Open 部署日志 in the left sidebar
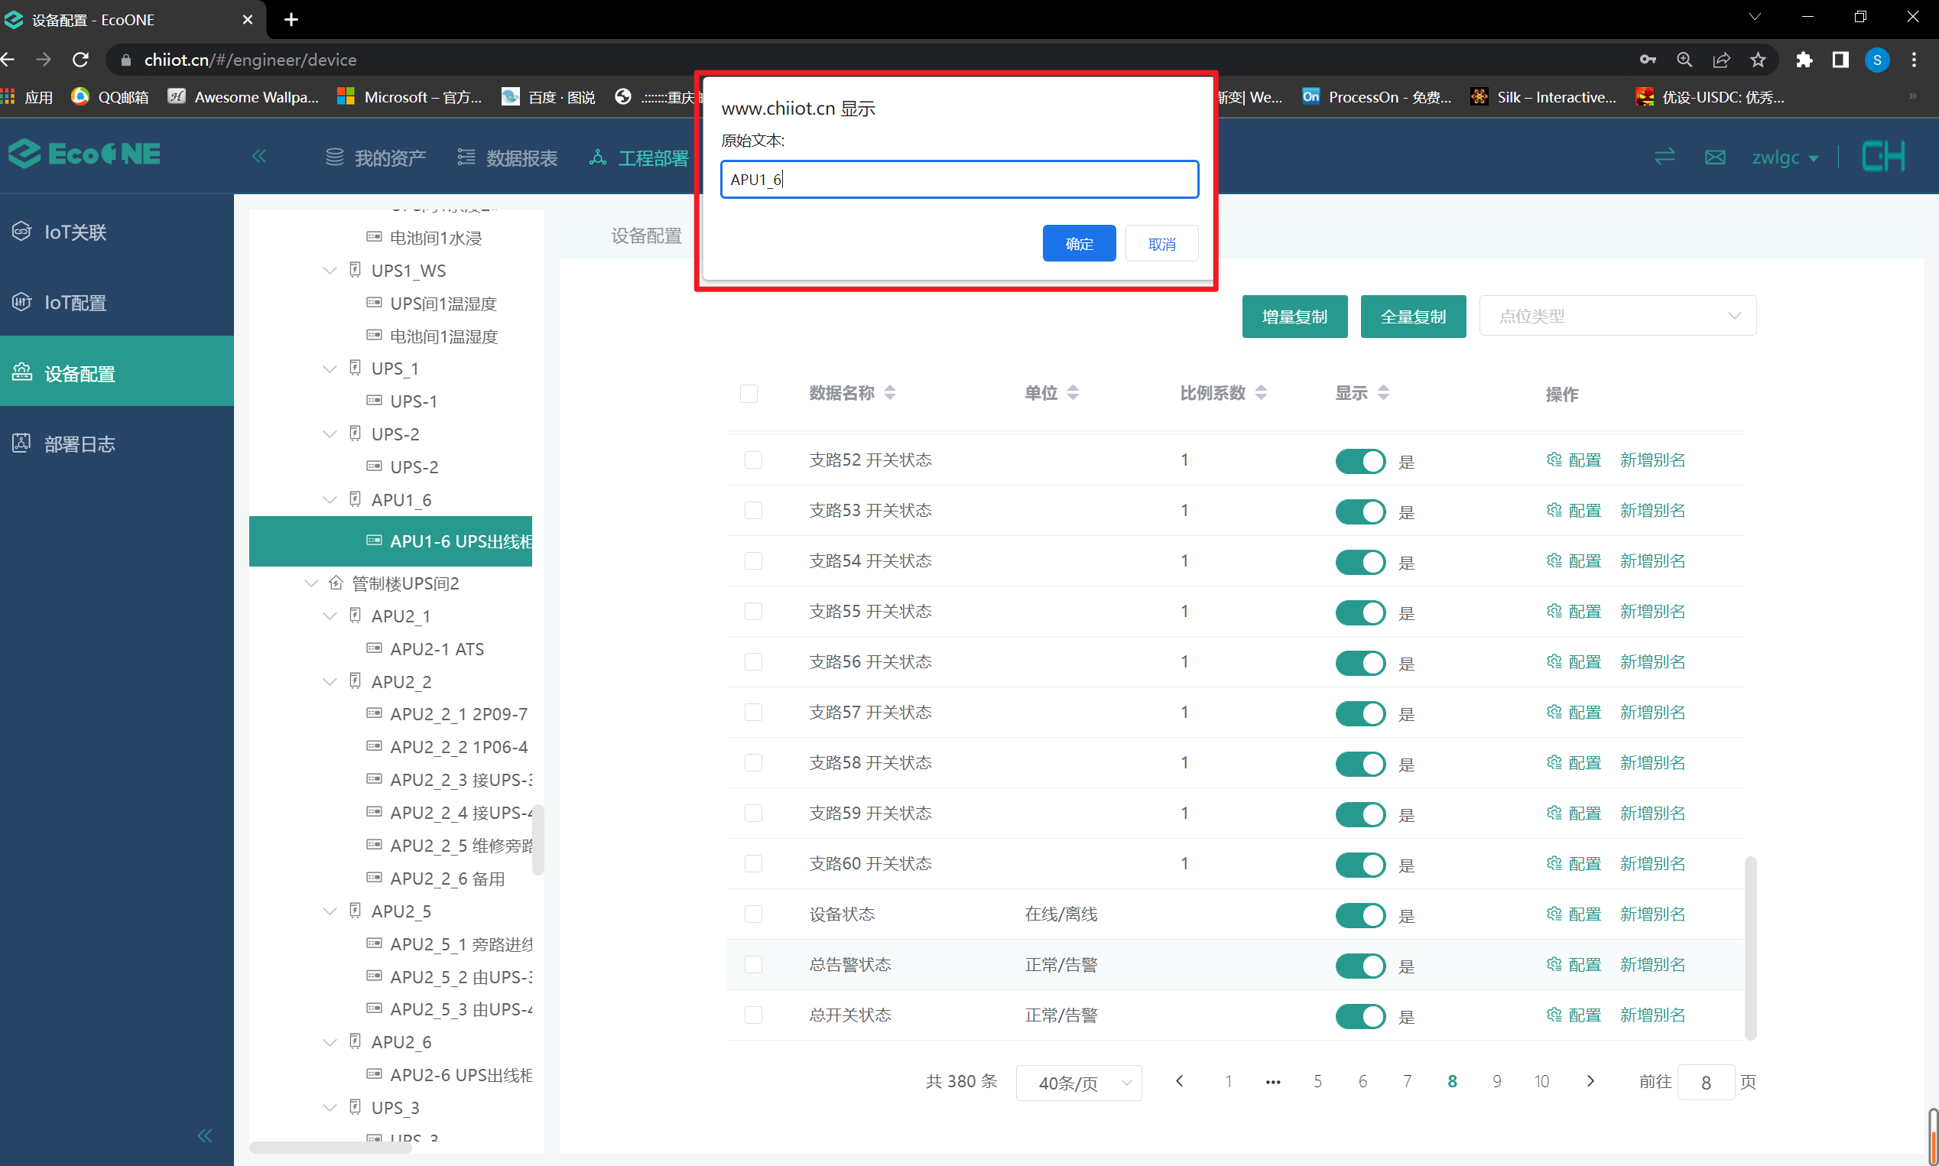This screenshot has height=1166, width=1939. point(80,444)
